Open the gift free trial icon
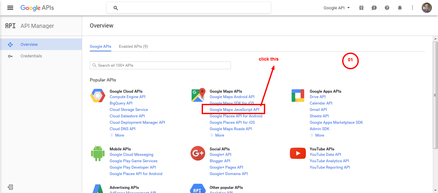Screen dimensions: 438x193 click(x=361, y=8)
